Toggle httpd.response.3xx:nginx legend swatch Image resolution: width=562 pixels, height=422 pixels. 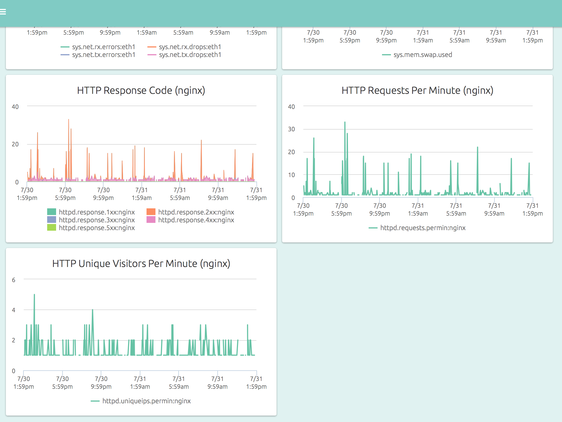[52, 220]
